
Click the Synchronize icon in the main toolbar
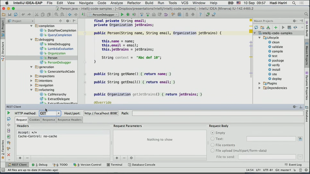coord(16,14)
